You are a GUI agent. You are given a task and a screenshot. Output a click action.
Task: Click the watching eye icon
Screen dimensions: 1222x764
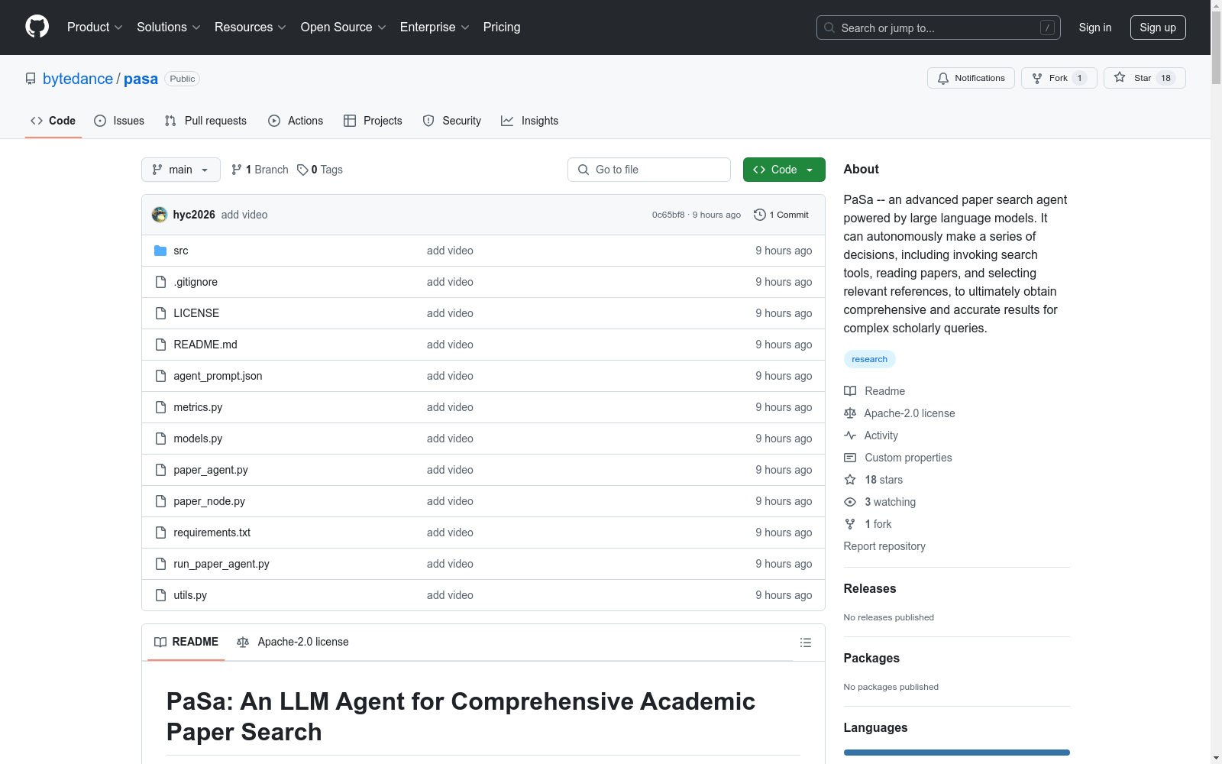pos(850,502)
